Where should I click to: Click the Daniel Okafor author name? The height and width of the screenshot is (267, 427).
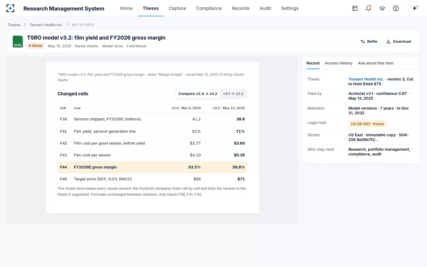pos(87,46)
